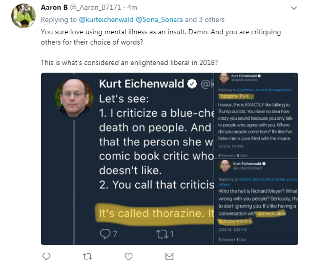Open the 4m timestamp permalink
This screenshot has height=261, width=310.
coord(132,8)
